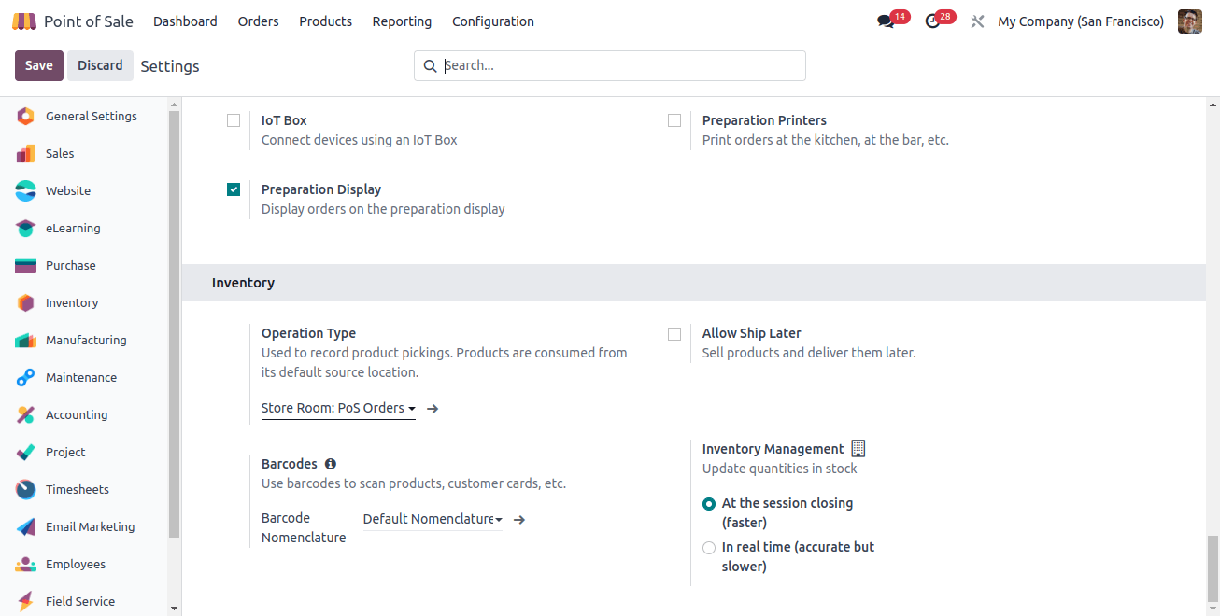Open the conversations message icon
1220x616 pixels.
886,21
